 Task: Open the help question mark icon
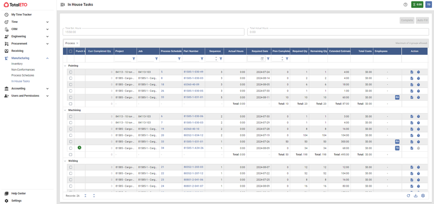(x=405, y=4)
